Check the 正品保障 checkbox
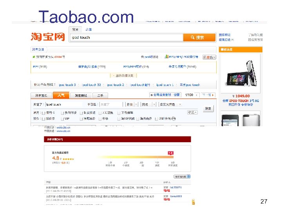Screen dimensions: 282x211 pos(119,113)
